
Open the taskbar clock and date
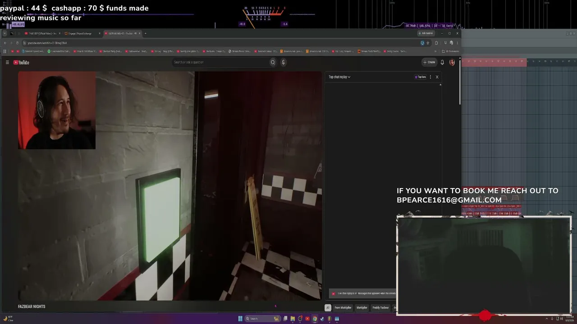click(569, 319)
